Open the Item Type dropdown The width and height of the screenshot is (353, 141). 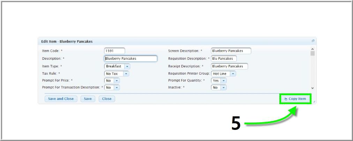pos(127,66)
